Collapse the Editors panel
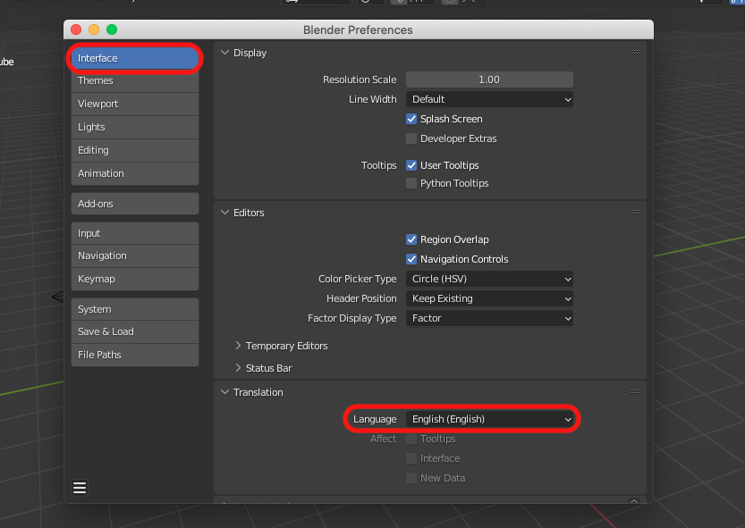The height and width of the screenshot is (528, 745). (224, 213)
